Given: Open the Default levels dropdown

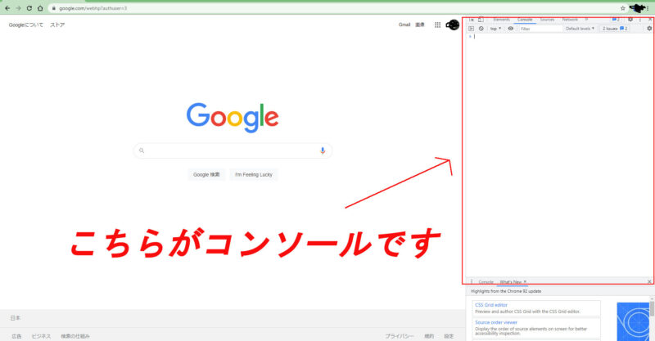Looking at the screenshot, I should pyautogui.click(x=580, y=29).
